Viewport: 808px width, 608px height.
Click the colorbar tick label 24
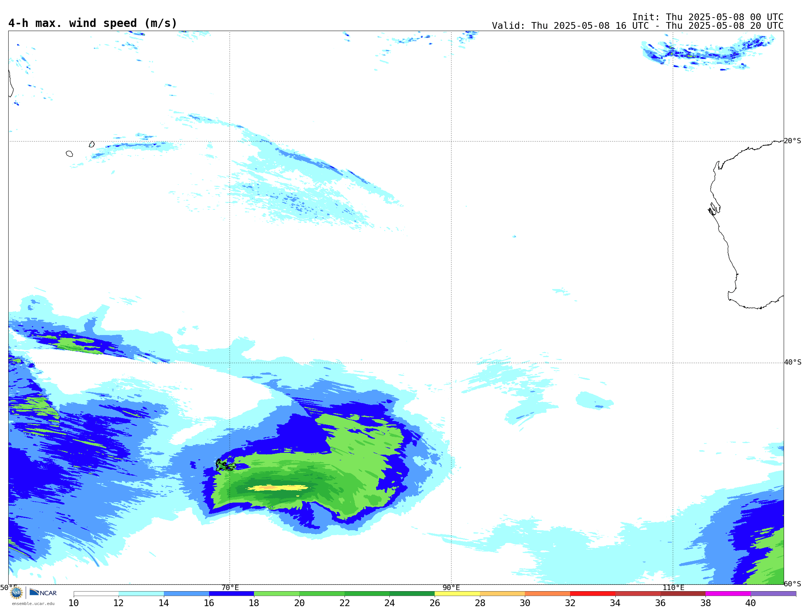[389, 603]
